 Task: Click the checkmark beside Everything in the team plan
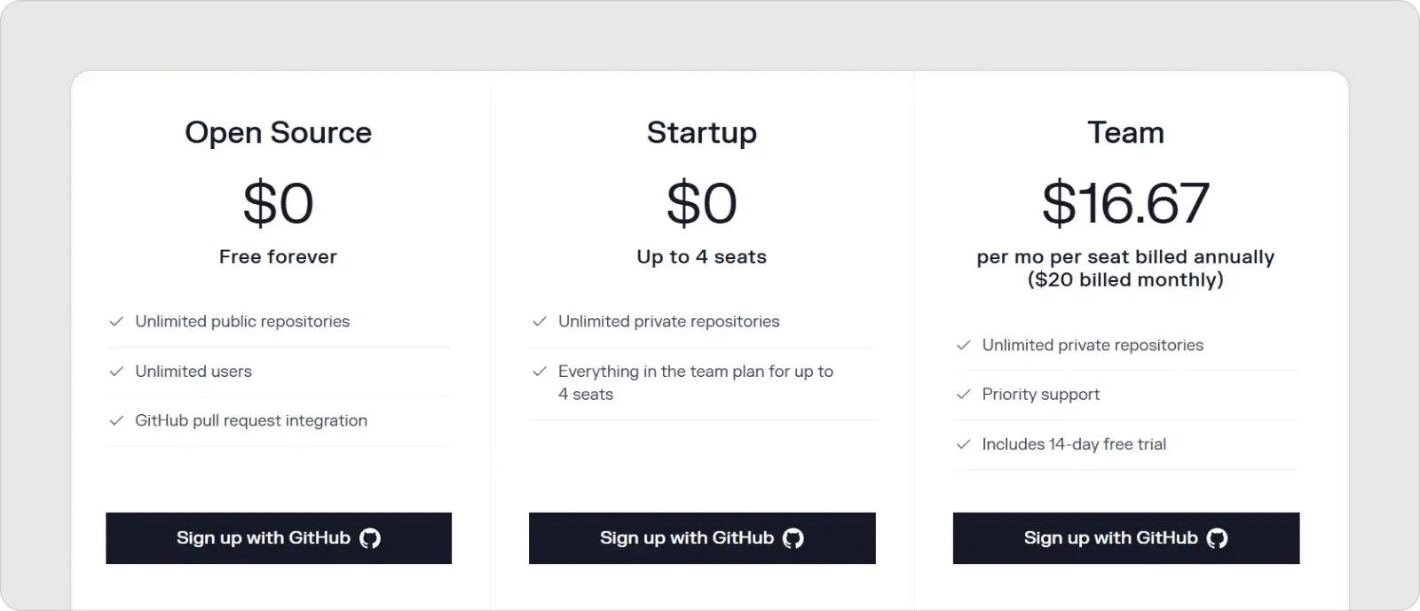539,371
